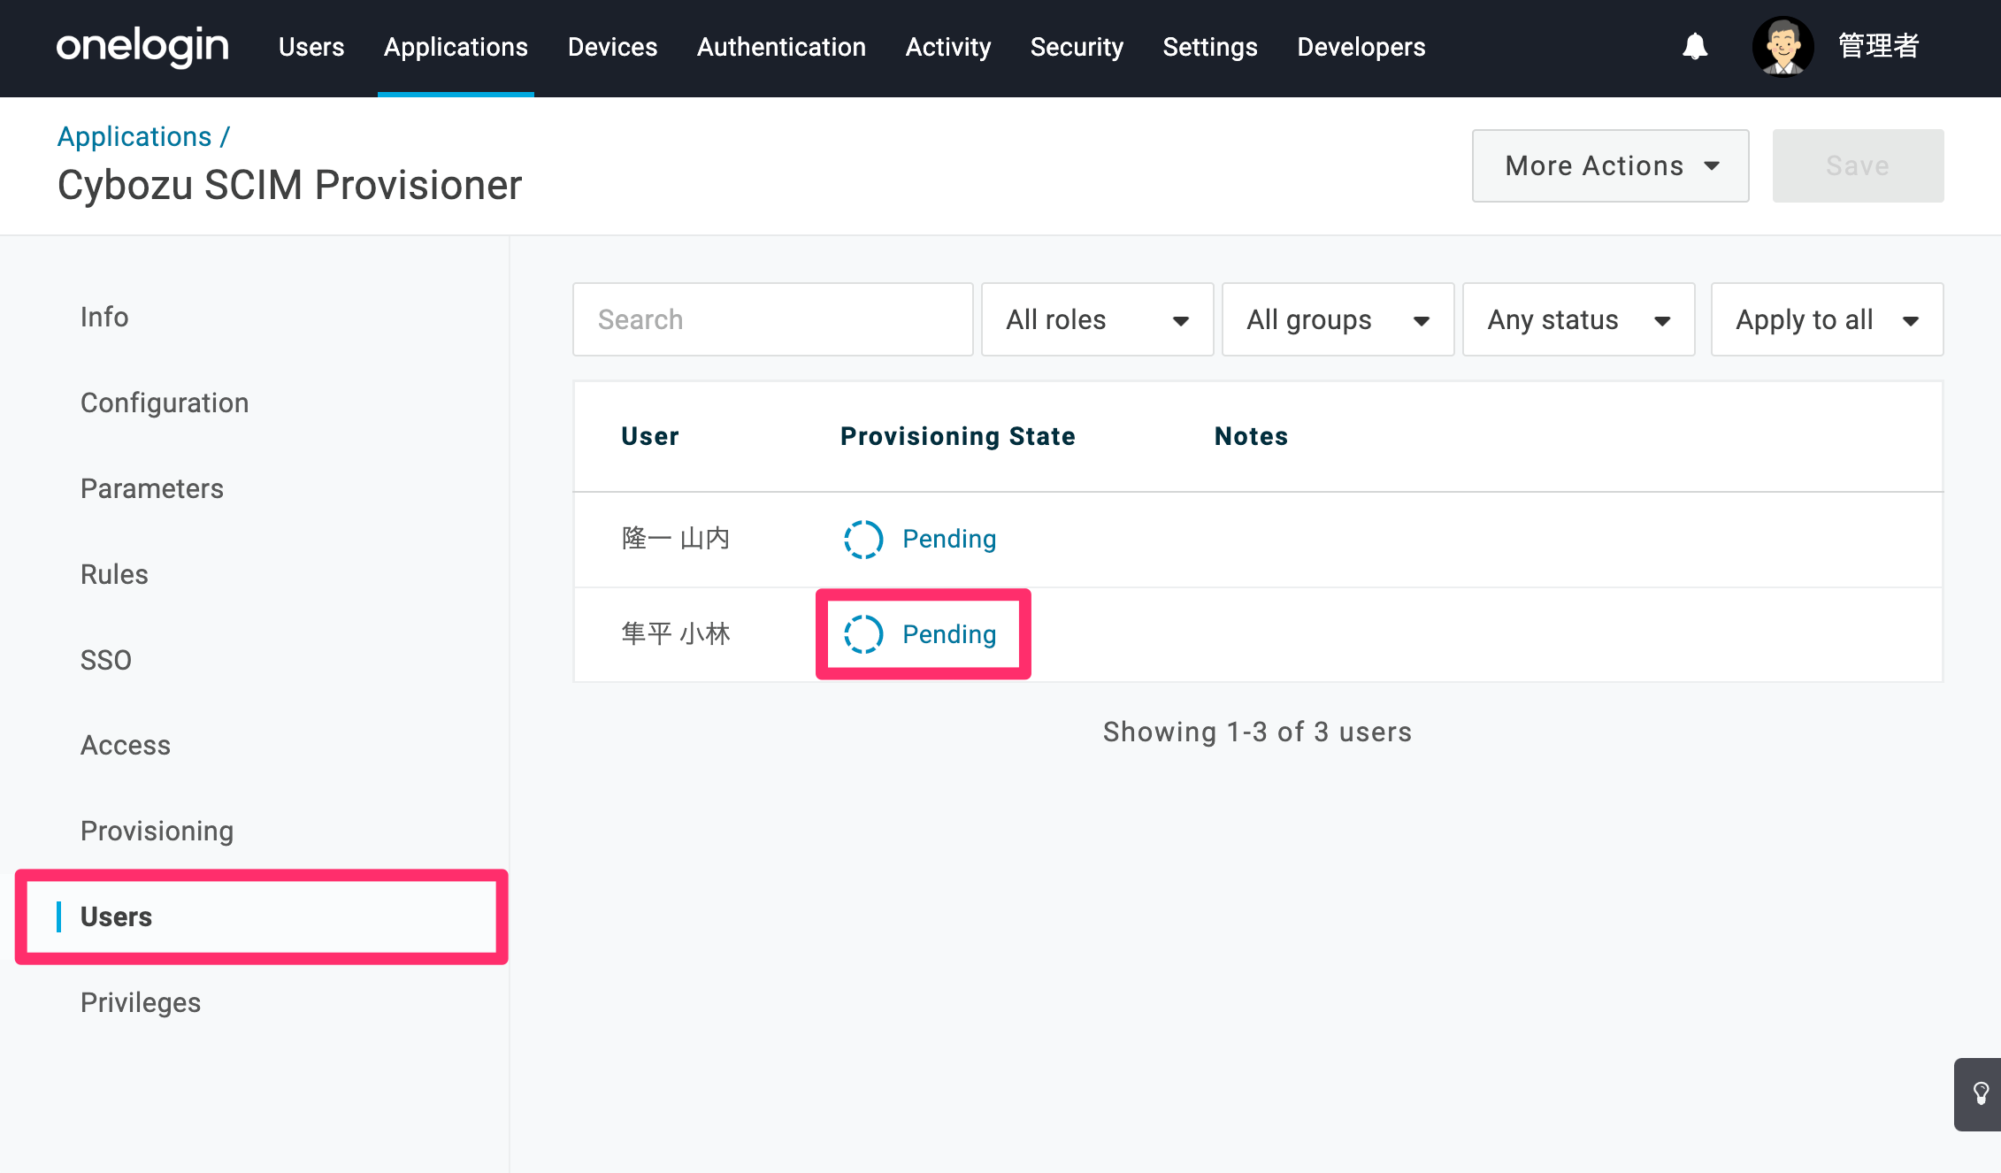Open the All groups filter dropdown

point(1338,319)
